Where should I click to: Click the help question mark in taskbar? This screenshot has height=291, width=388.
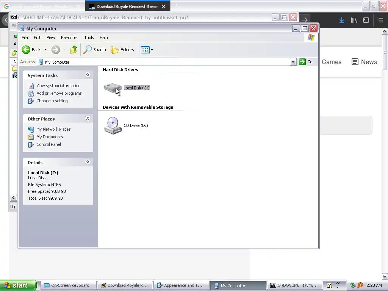point(329,285)
